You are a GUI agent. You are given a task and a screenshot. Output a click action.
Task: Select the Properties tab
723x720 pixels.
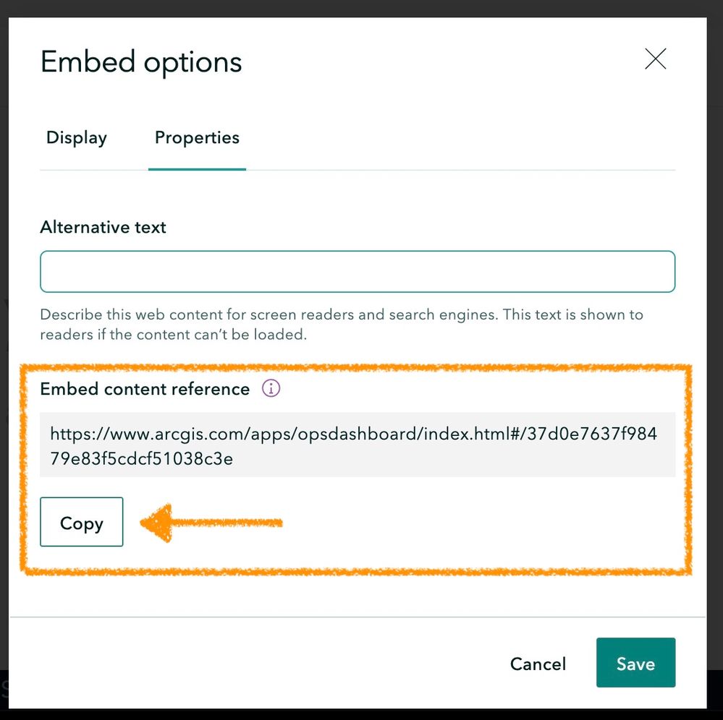196,138
